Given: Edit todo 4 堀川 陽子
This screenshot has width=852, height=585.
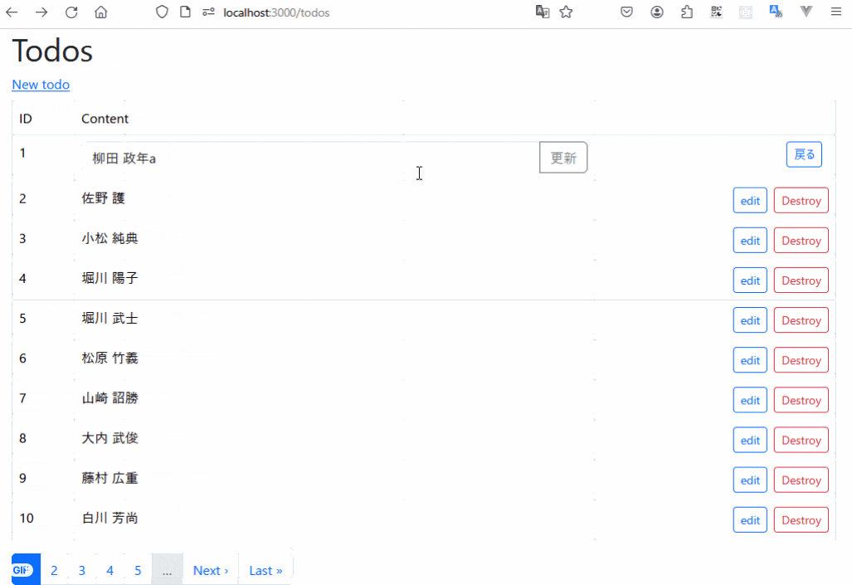Looking at the screenshot, I should click(x=750, y=280).
